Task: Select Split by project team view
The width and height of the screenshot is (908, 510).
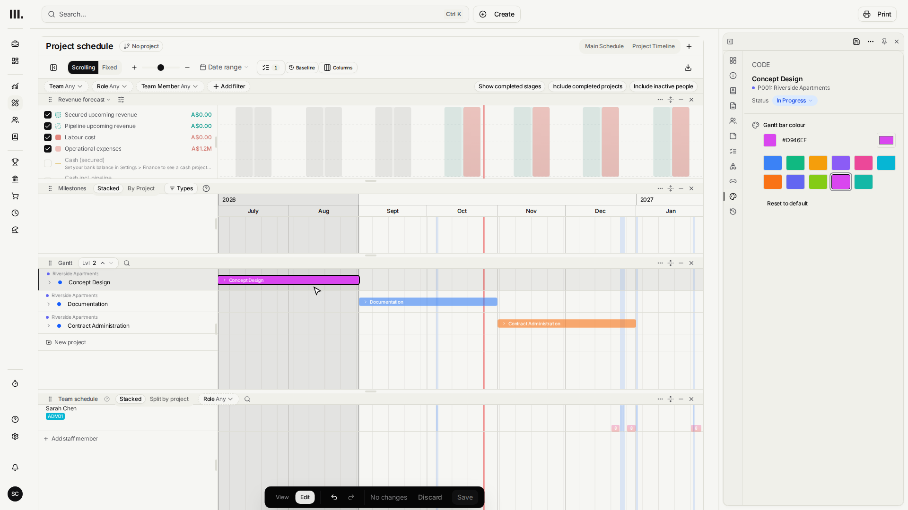Action: 169,399
